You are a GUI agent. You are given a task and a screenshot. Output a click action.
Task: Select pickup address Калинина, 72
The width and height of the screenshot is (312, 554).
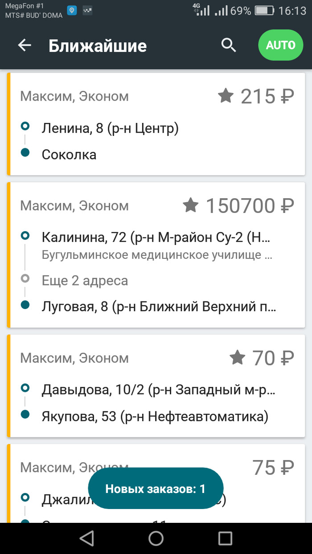point(156,237)
